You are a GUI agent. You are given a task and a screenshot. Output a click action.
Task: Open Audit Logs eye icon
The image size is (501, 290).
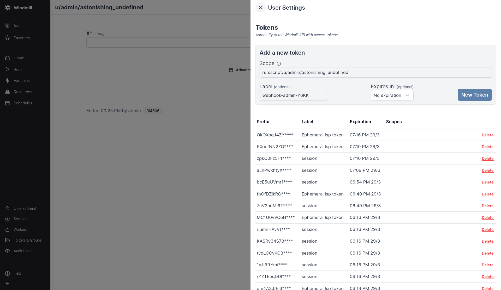pos(8,251)
